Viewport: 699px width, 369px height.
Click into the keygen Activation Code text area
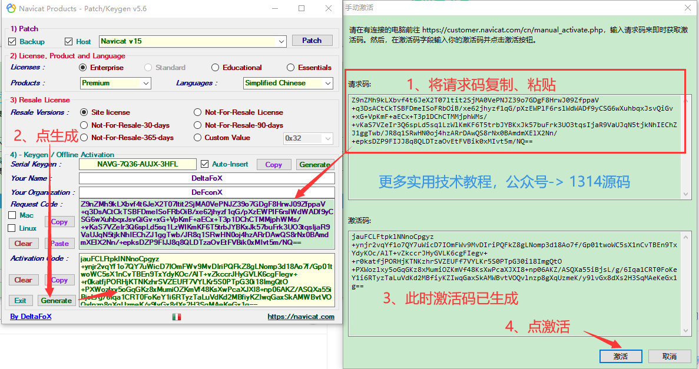click(x=207, y=280)
